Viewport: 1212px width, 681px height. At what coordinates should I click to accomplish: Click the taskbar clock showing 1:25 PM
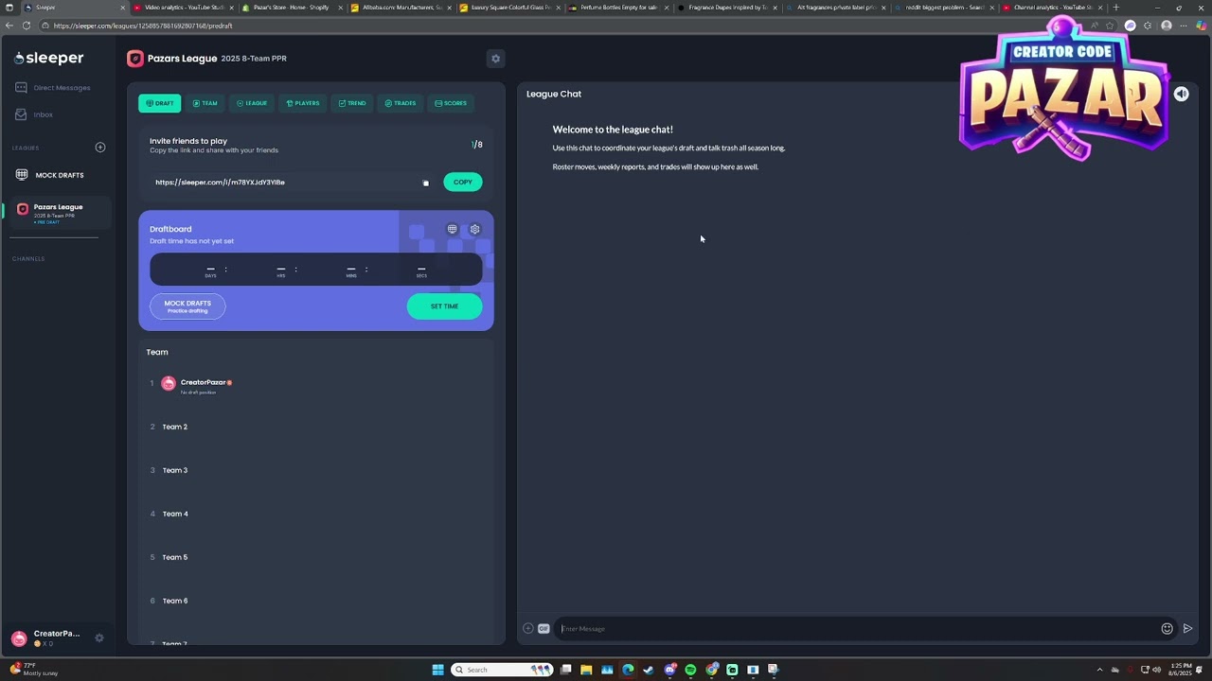[1181, 669]
